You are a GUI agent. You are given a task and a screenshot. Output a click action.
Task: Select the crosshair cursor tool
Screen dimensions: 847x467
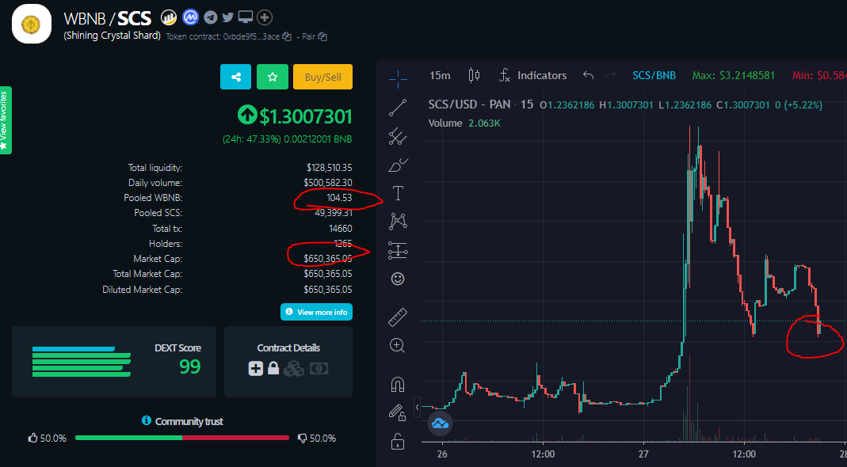point(398,79)
